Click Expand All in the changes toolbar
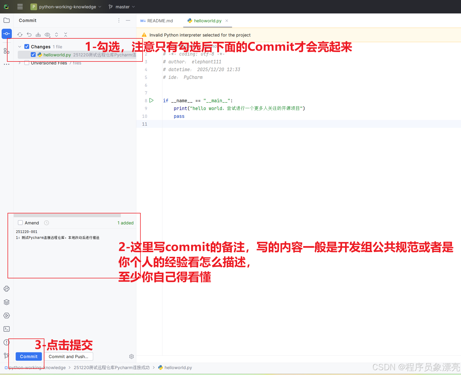Screen dimensions: 461x375 coord(56,35)
